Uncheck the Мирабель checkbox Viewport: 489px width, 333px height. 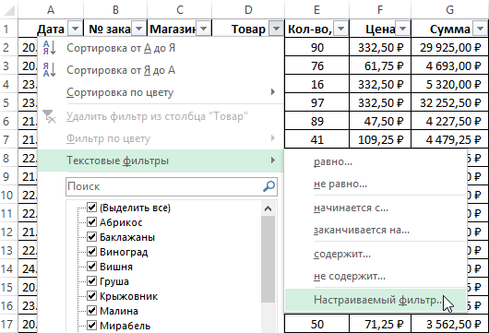click(x=91, y=326)
